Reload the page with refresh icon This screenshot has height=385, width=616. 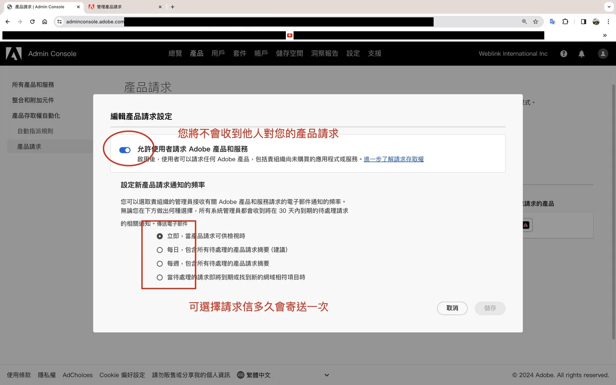point(32,22)
